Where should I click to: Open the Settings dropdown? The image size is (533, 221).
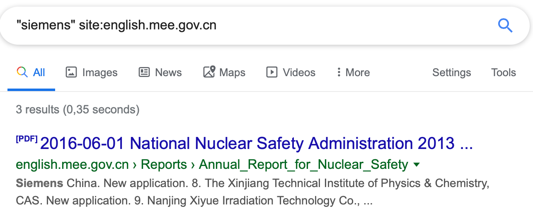pyautogui.click(x=451, y=73)
